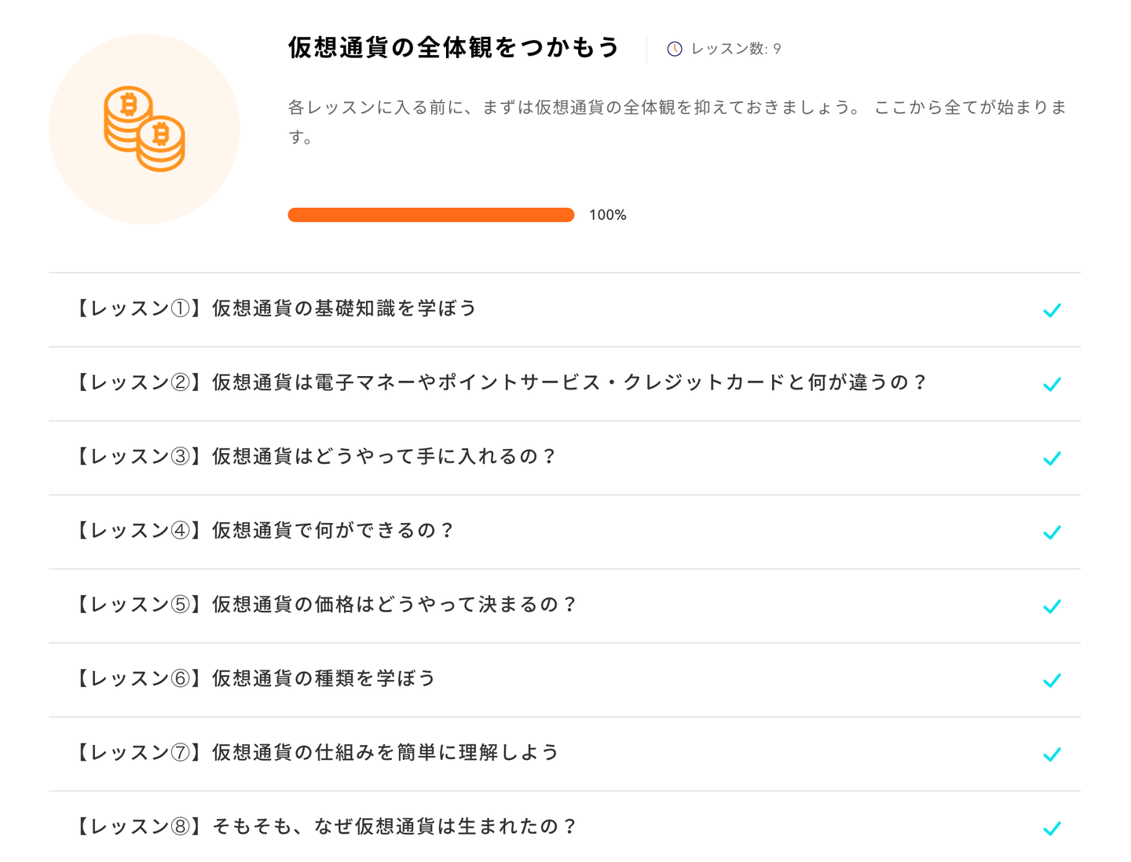Click the Bitcoin coins course icon
Image resolution: width=1131 pixels, height=862 pixels.
[145, 129]
